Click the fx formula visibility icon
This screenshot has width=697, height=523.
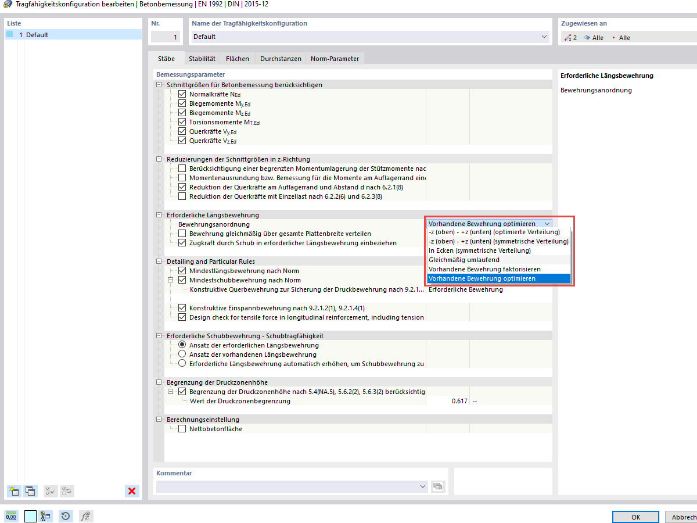pos(86,516)
